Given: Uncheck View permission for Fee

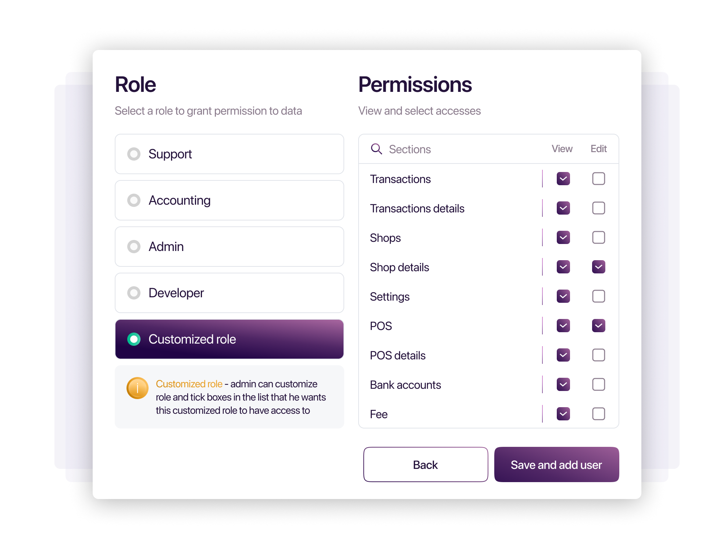Looking at the screenshot, I should [563, 414].
